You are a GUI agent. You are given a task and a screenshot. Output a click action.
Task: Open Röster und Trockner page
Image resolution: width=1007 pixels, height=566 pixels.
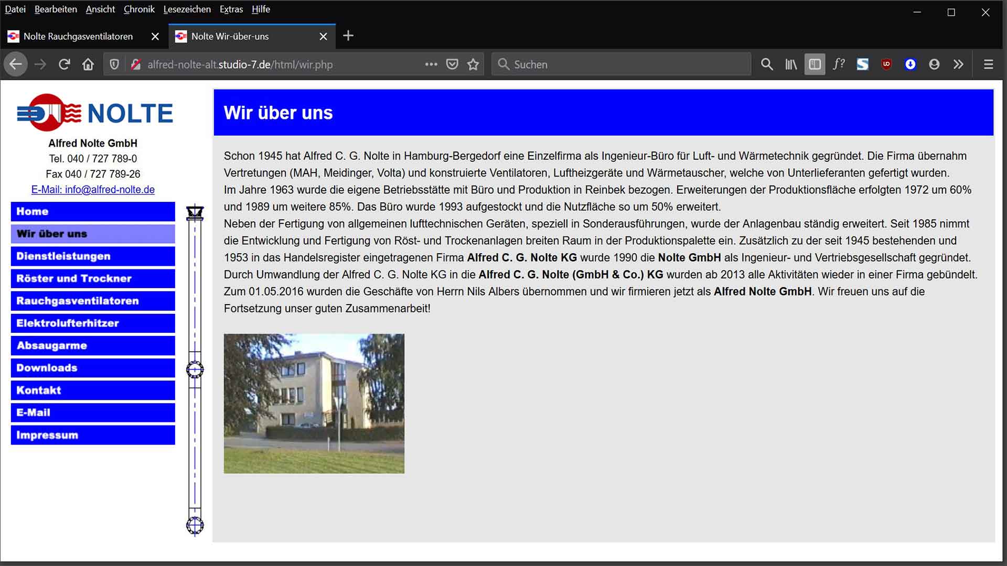tap(93, 278)
